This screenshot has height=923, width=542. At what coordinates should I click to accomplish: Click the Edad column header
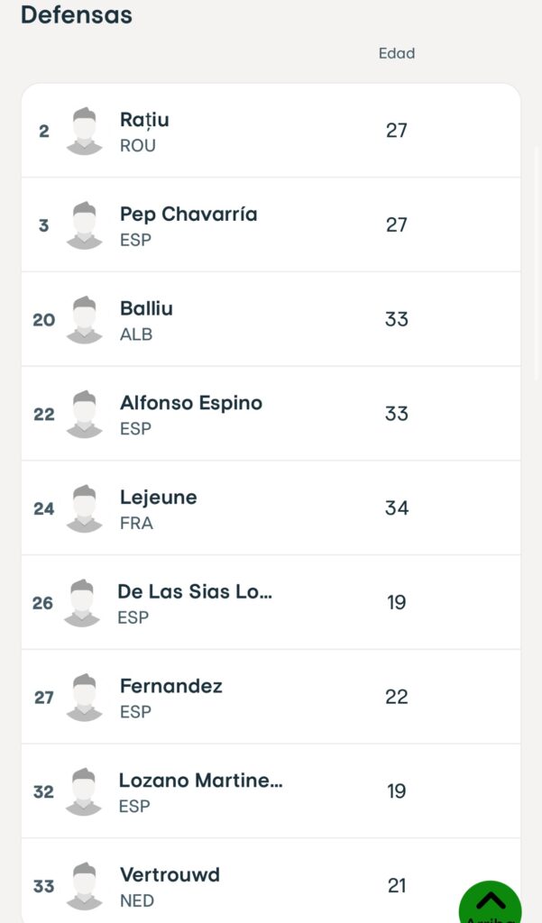click(397, 53)
